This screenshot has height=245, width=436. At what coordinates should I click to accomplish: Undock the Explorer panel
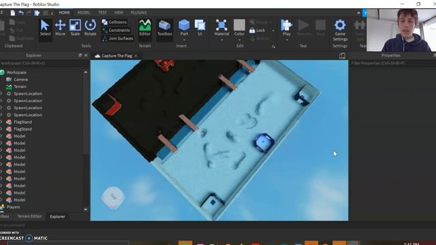(x=80, y=56)
